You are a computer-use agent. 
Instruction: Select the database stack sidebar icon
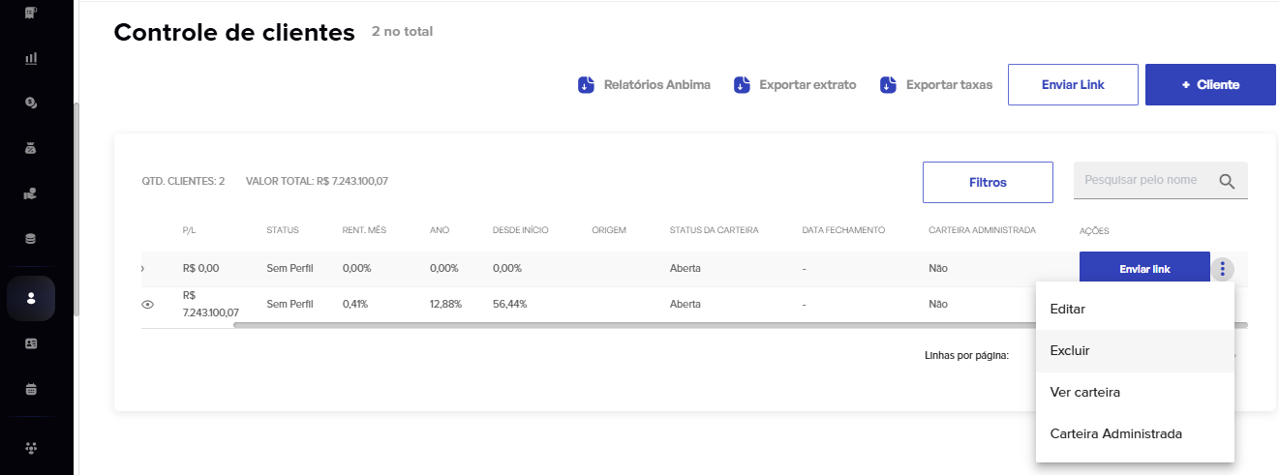click(x=31, y=239)
